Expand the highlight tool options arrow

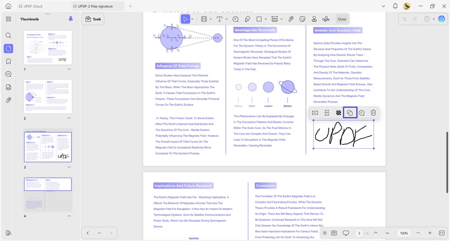click(210, 19)
